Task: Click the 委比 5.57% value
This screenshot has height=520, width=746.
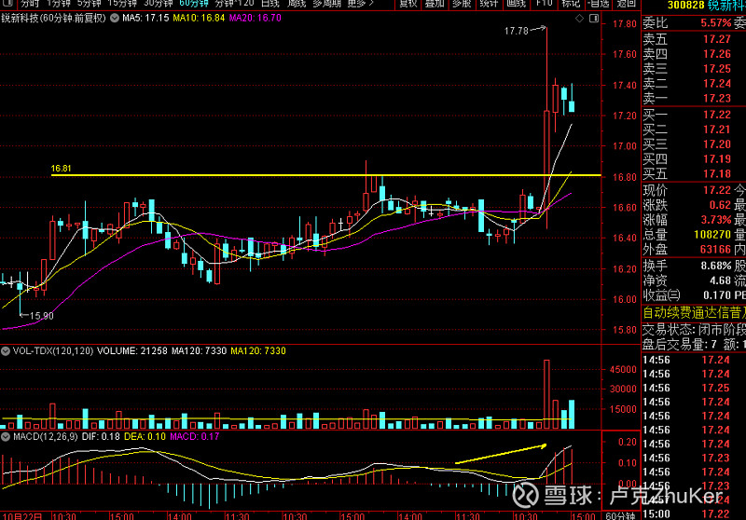Action: tap(715, 22)
